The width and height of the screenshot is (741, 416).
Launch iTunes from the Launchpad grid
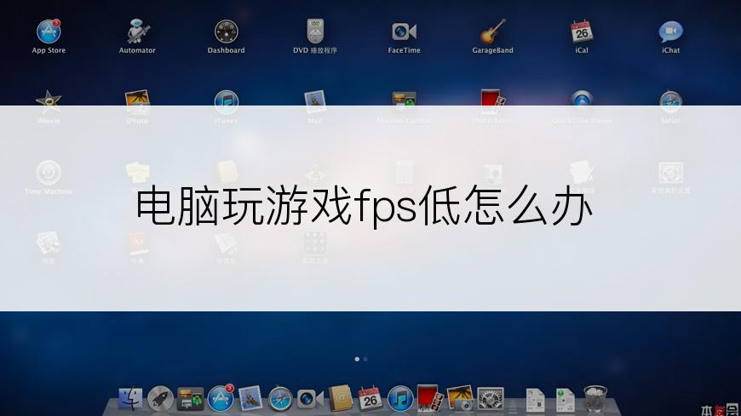point(227,101)
